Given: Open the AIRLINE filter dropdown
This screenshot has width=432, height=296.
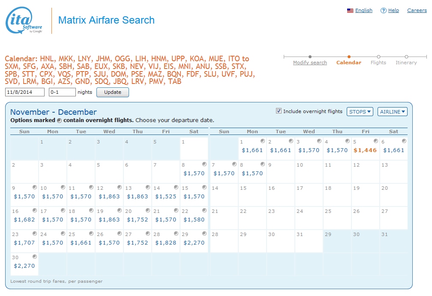Looking at the screenshot, I should (x=392, y=112).
